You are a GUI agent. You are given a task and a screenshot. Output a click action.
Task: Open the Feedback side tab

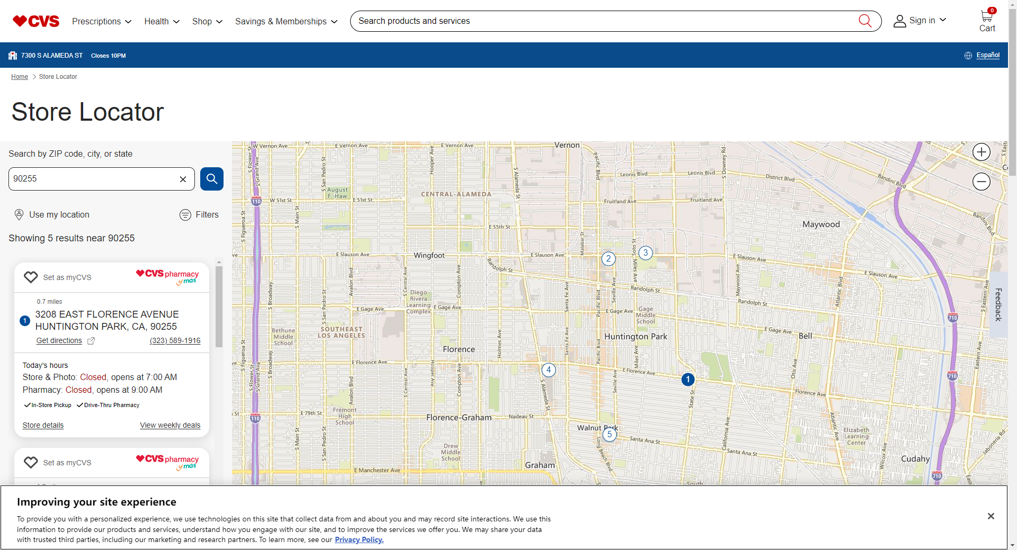click(x=998, y=304)
